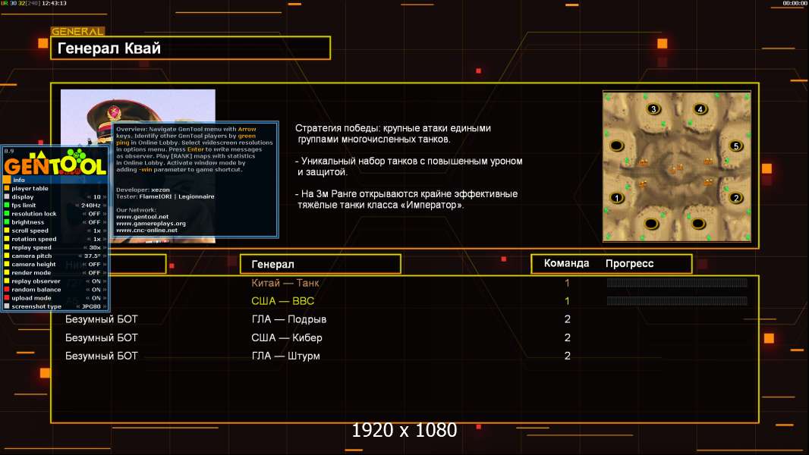Click progress bar in Китай — Танк row
This screenshot has width=809, height=455.
tap(677, 282)
